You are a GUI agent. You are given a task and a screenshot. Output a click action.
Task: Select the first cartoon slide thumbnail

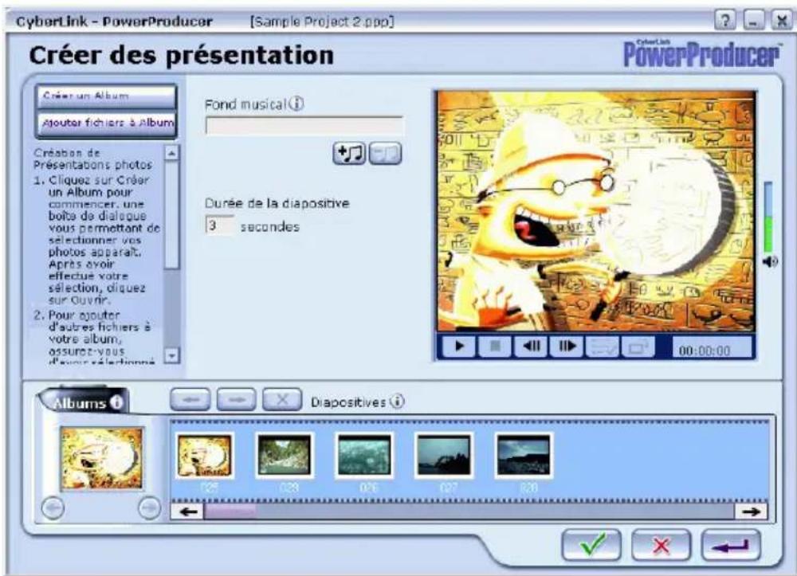click(x=205, y=456)
